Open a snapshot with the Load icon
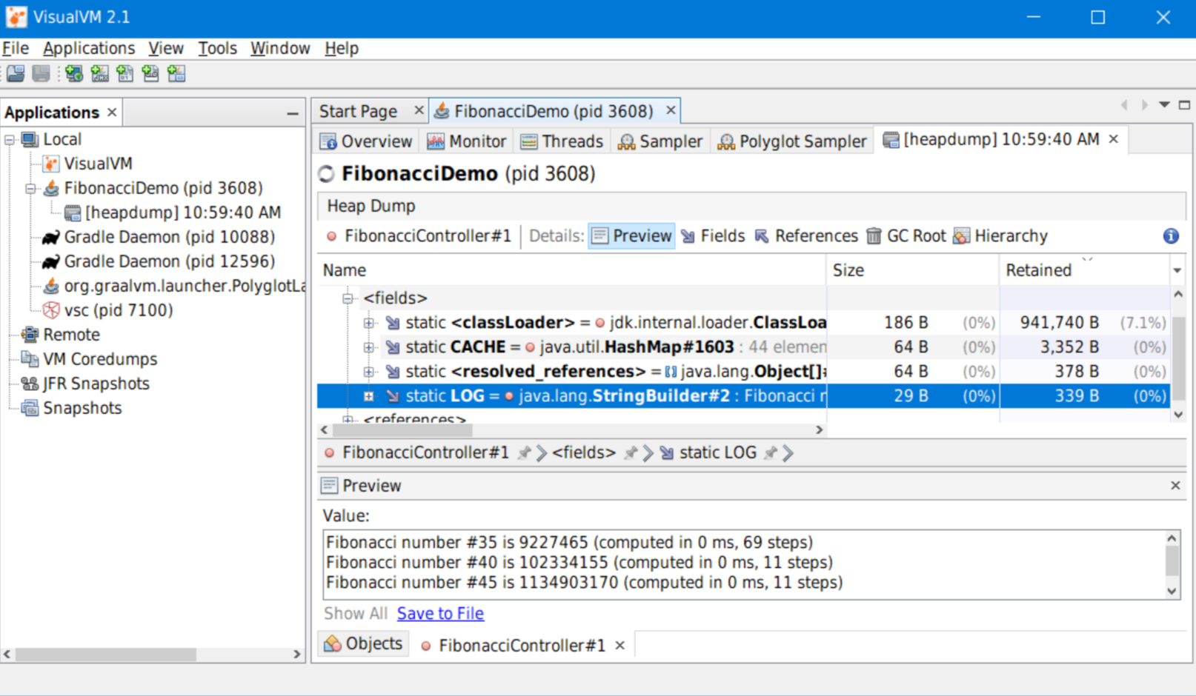The width and height of the screenshot is (1196, 696). (x=16, y=73)
